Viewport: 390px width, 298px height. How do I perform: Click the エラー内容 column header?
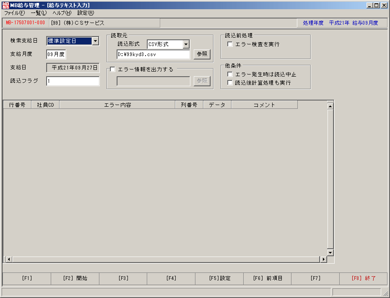coord(117,105)
